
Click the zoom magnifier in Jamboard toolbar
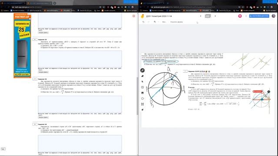pyautogui.click(x=155, y=22)
